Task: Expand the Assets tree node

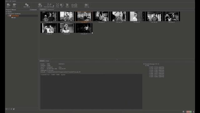Action: [6, 12]
